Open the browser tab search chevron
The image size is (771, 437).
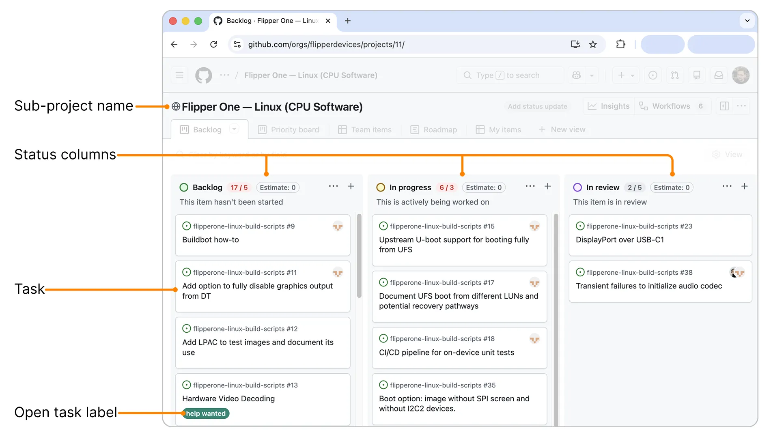[747, 21]
